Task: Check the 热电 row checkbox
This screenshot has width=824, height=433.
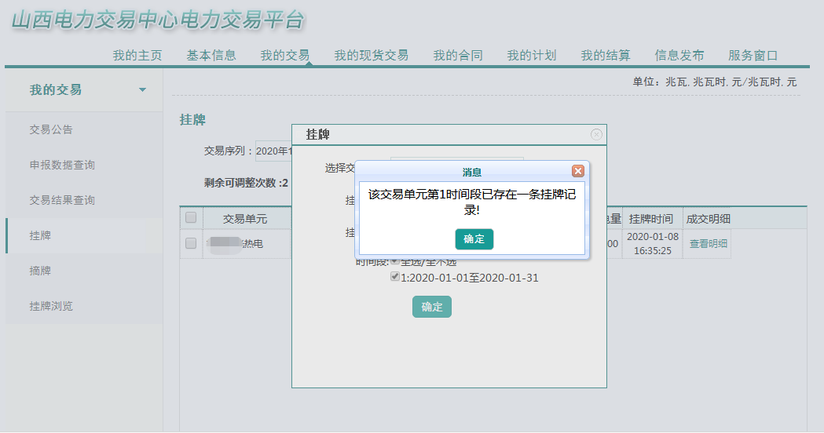Action: (x=191, y=244)
